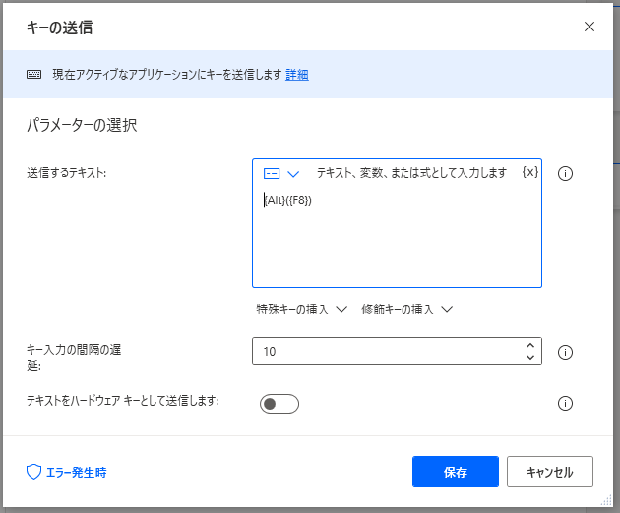Click the keyboard icon in info banner
The height and width of the screenshot is (513, 620).
tap(33, 75)
